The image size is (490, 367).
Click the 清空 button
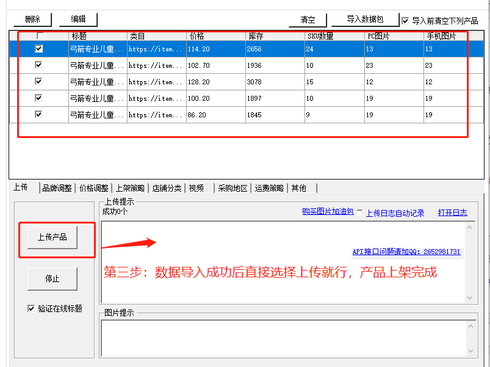click(x=308, y=20)
